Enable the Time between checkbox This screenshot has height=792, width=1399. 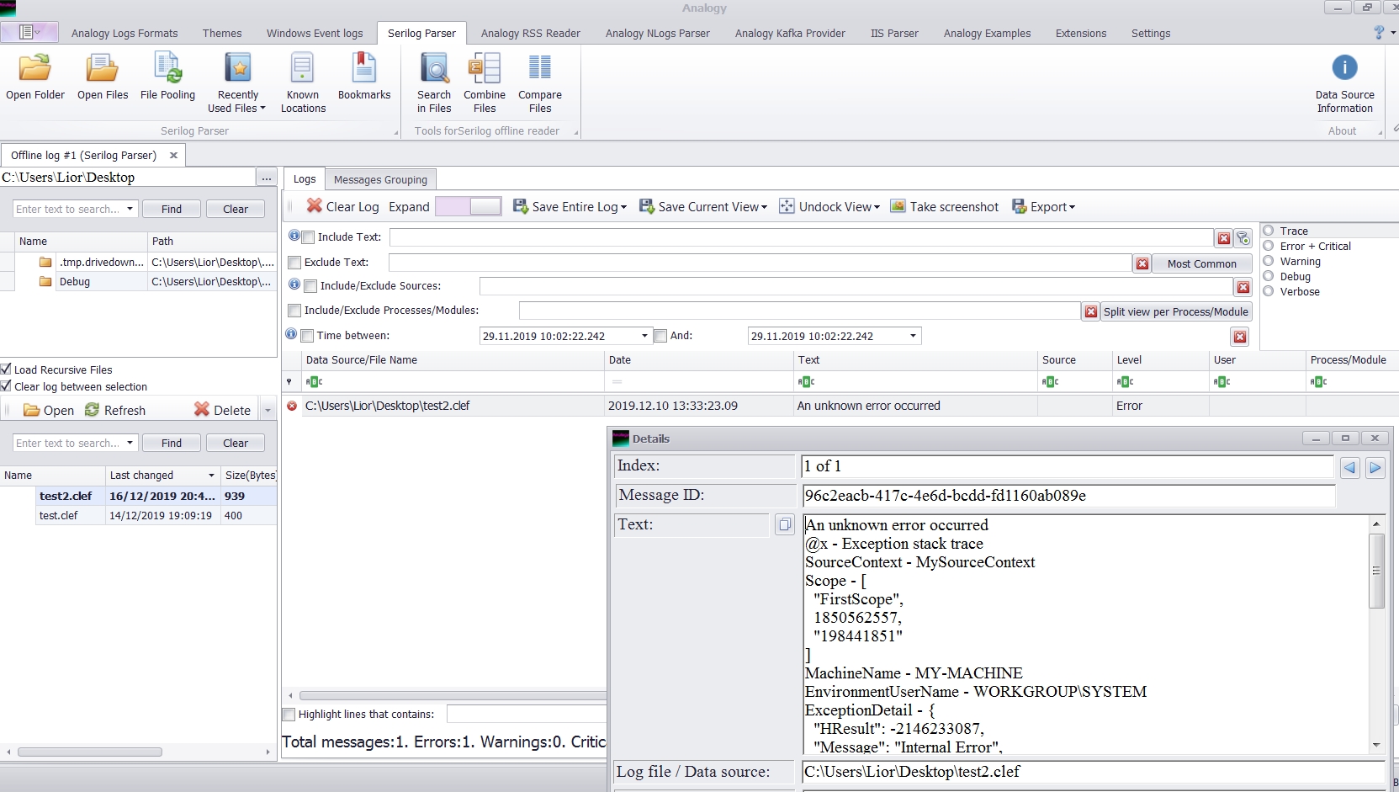[x=308, y=336]
